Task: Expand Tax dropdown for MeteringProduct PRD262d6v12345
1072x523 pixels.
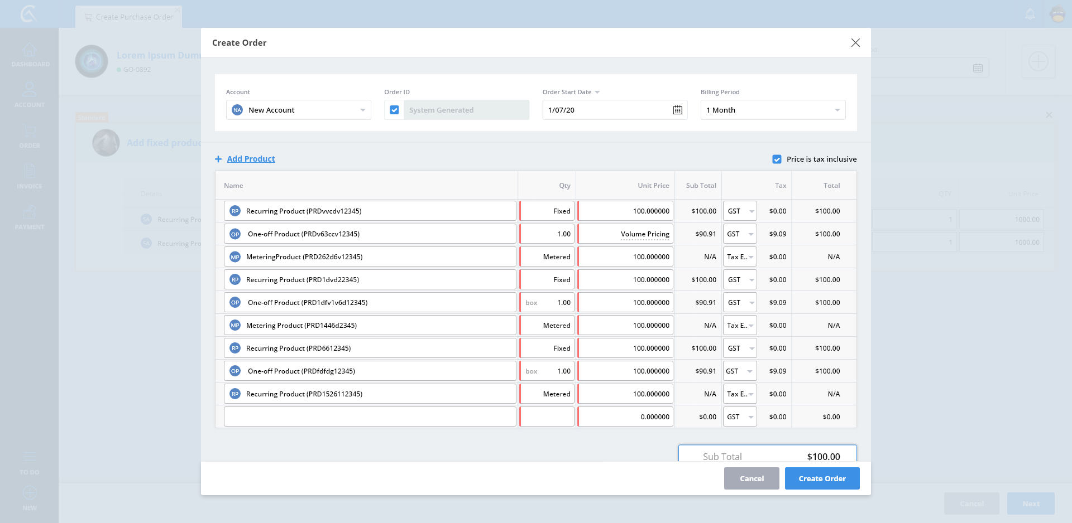Action: point(751,257)
